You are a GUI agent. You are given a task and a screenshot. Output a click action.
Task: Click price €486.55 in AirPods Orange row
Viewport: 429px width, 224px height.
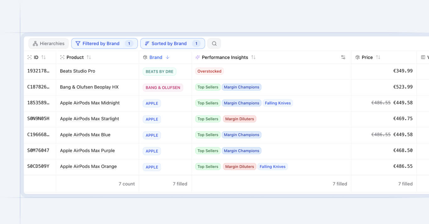[x=403, y=166]
